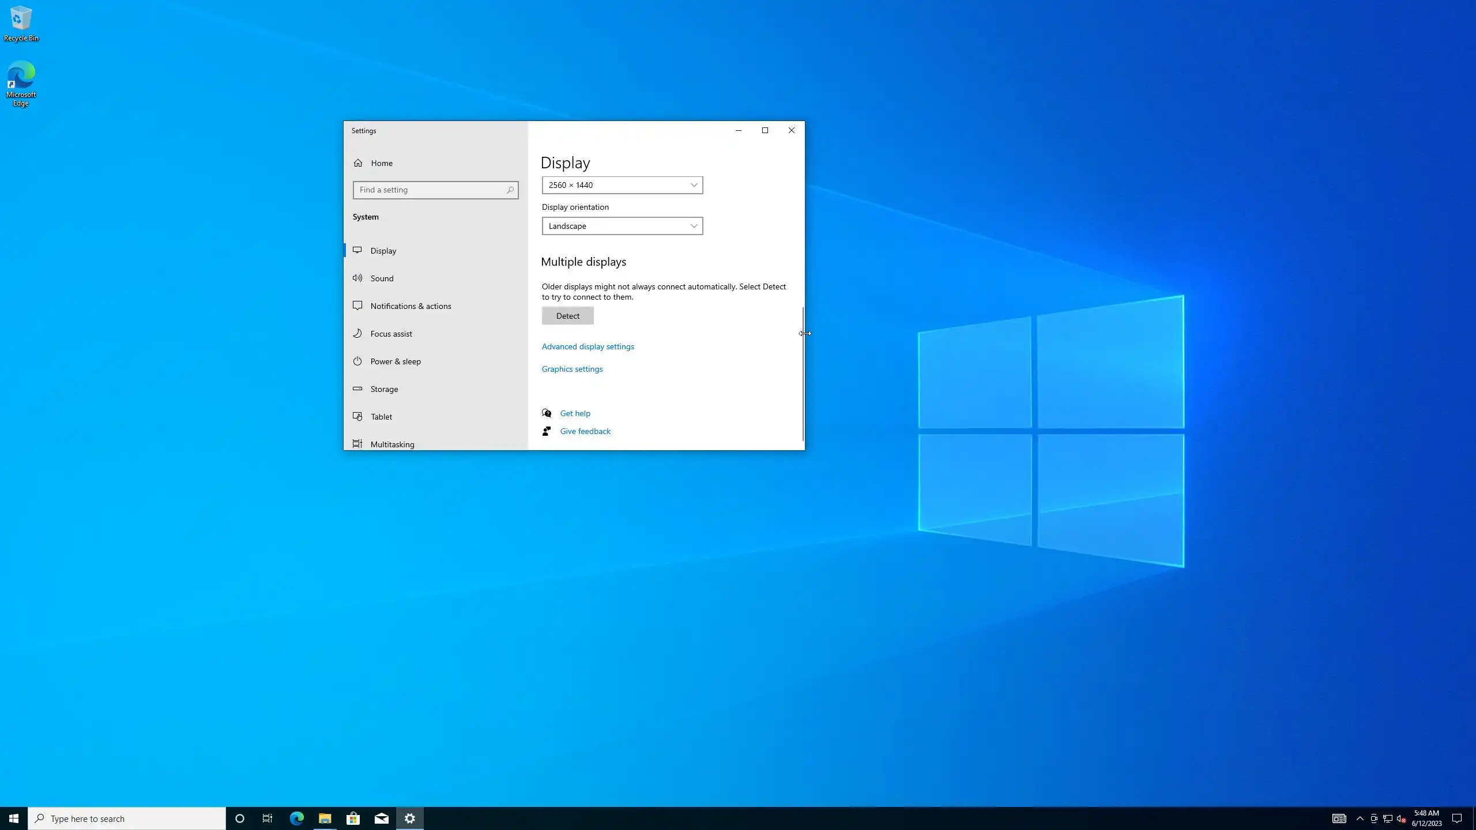Open Task View on the taskbar

268,818
